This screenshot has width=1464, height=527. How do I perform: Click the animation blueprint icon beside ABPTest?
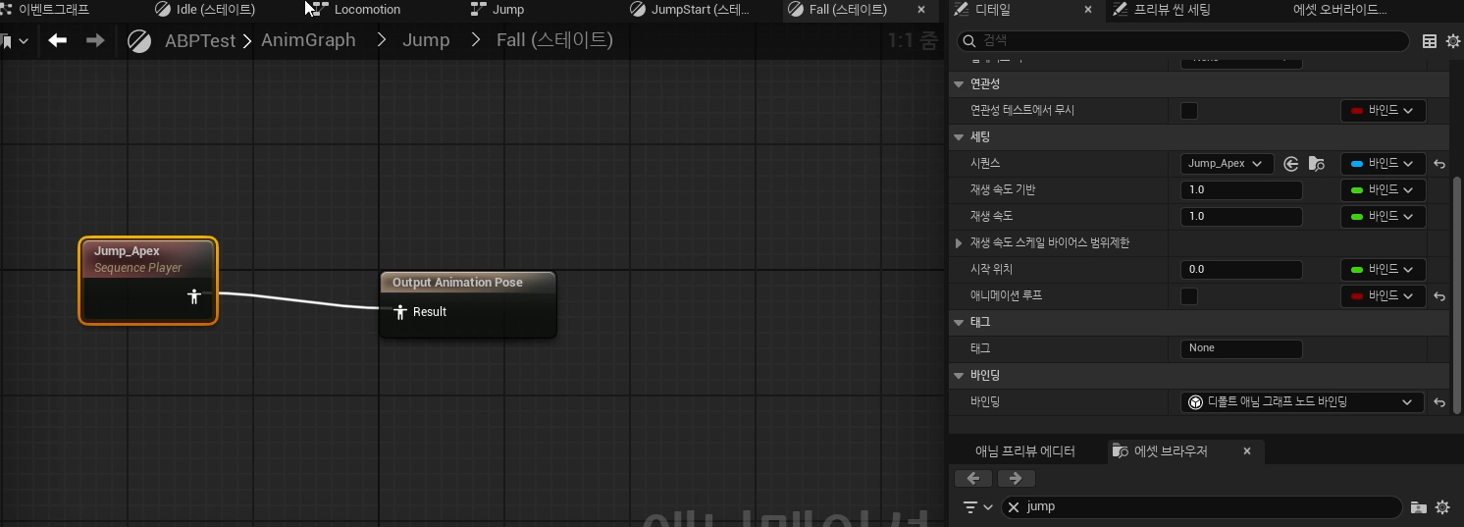pos(139,41)
